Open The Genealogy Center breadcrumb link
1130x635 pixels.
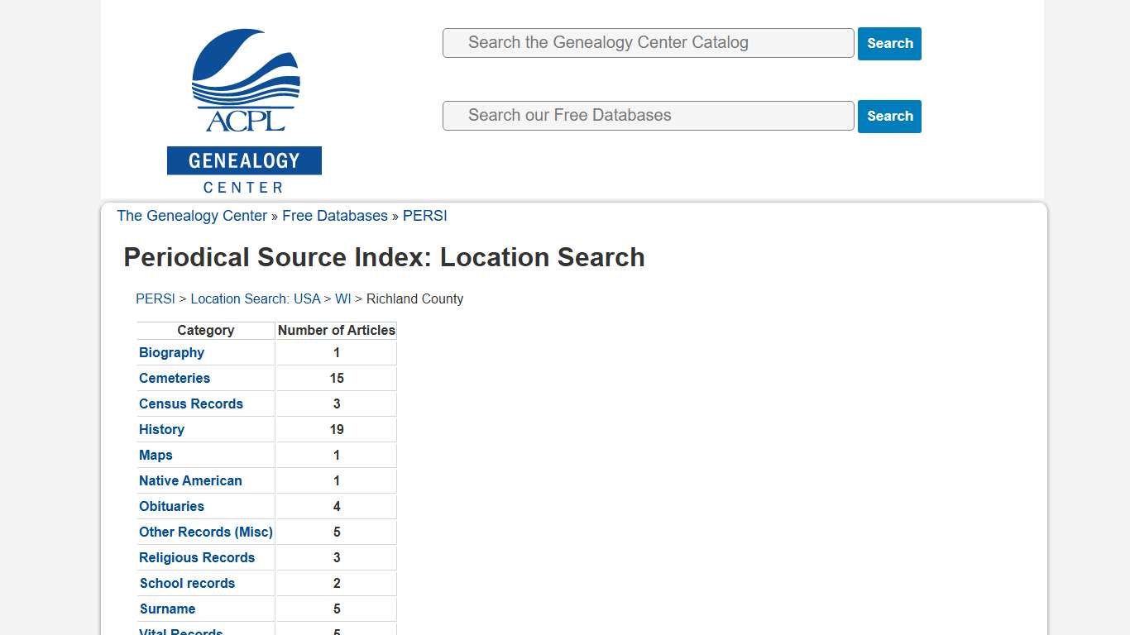(x=192, y=216)
